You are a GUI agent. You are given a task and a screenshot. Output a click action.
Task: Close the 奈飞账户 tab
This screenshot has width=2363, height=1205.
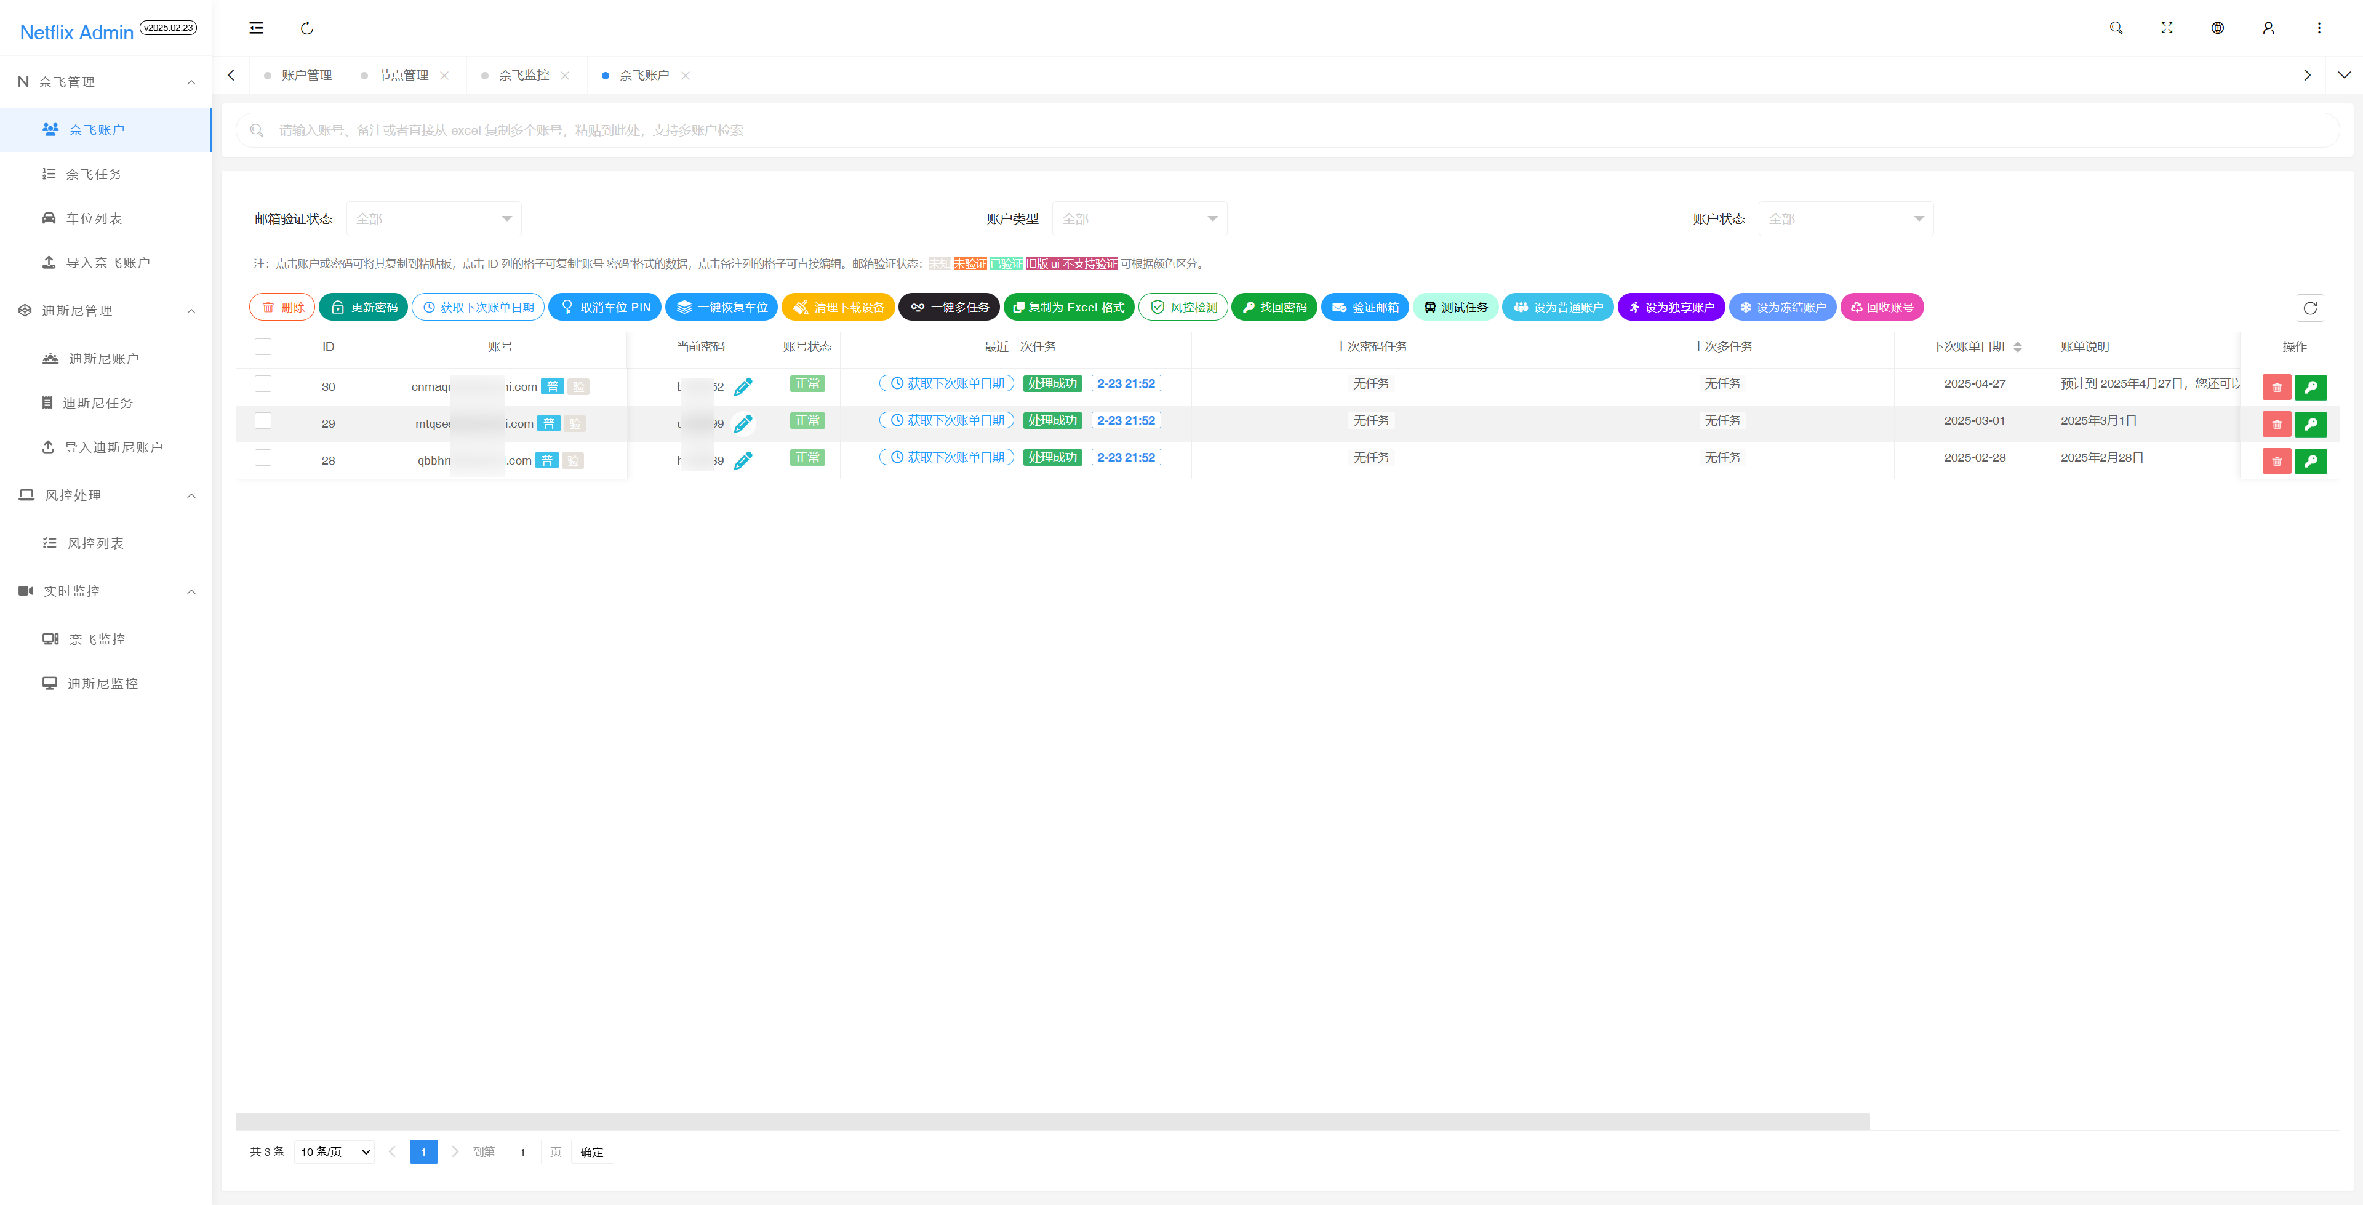(x=686, y=75)
